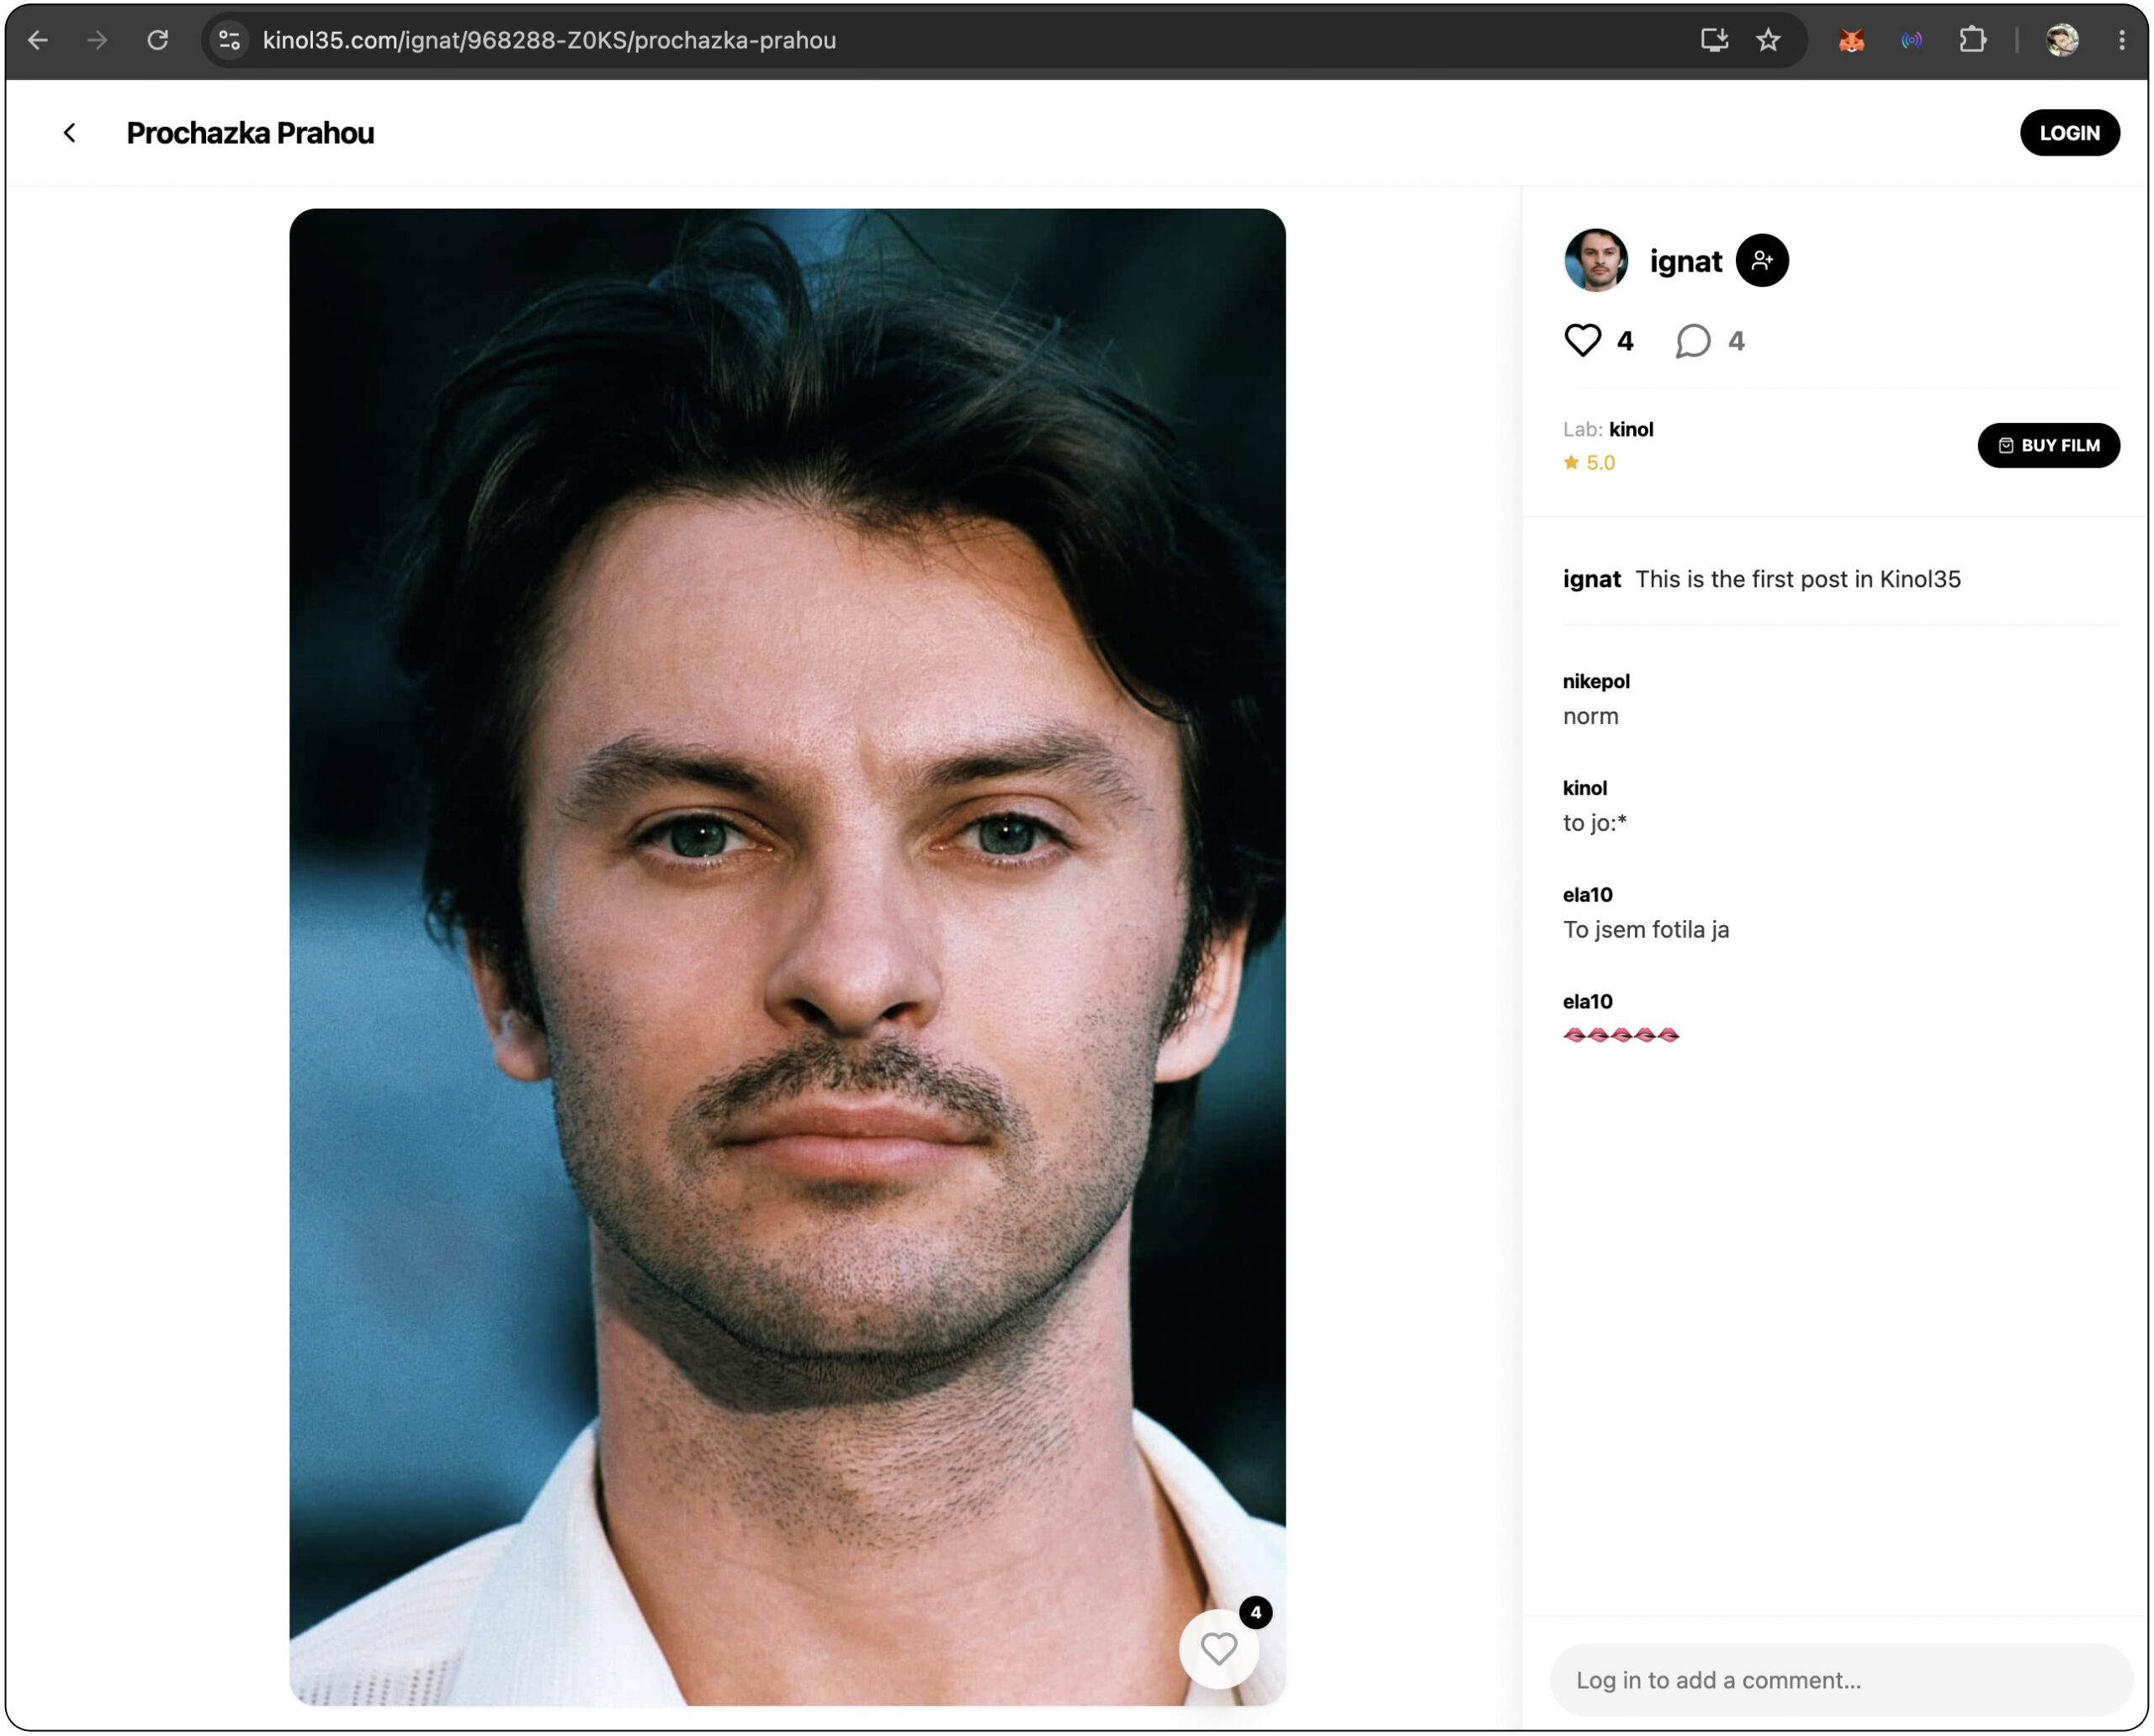The image size is (2154, 1736).
Task: Click the like count badge on photo
Action: (1255, 1612)
